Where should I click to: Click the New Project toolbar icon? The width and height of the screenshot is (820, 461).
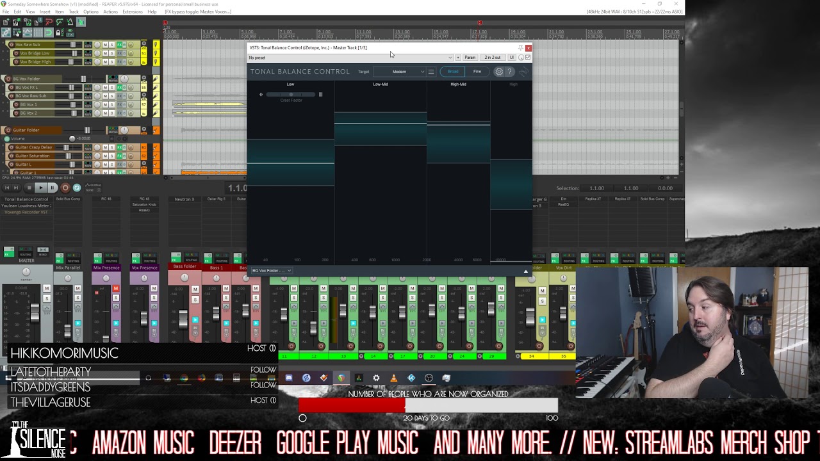[x=6, y=22]
